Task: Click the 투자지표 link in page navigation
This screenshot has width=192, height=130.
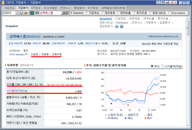Action: (163, 19)
